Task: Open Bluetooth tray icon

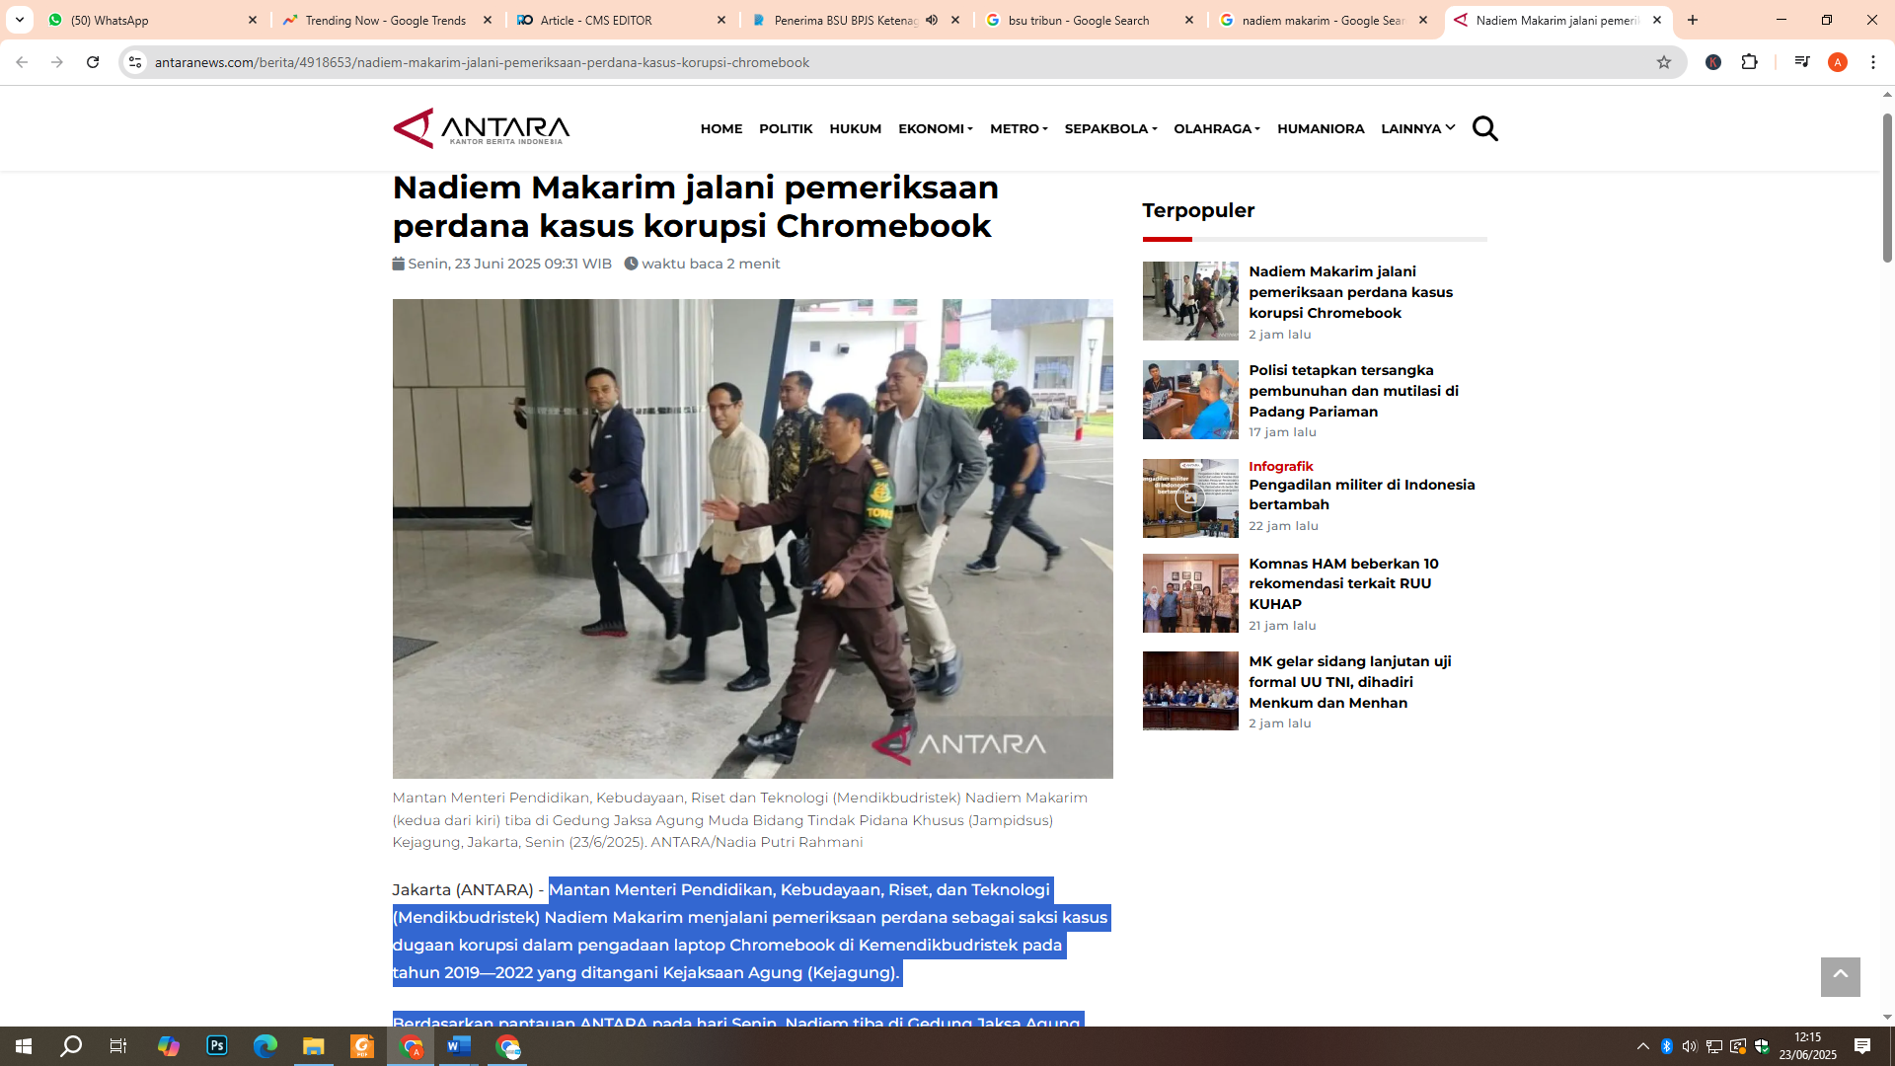Action: [1667, 1046]
